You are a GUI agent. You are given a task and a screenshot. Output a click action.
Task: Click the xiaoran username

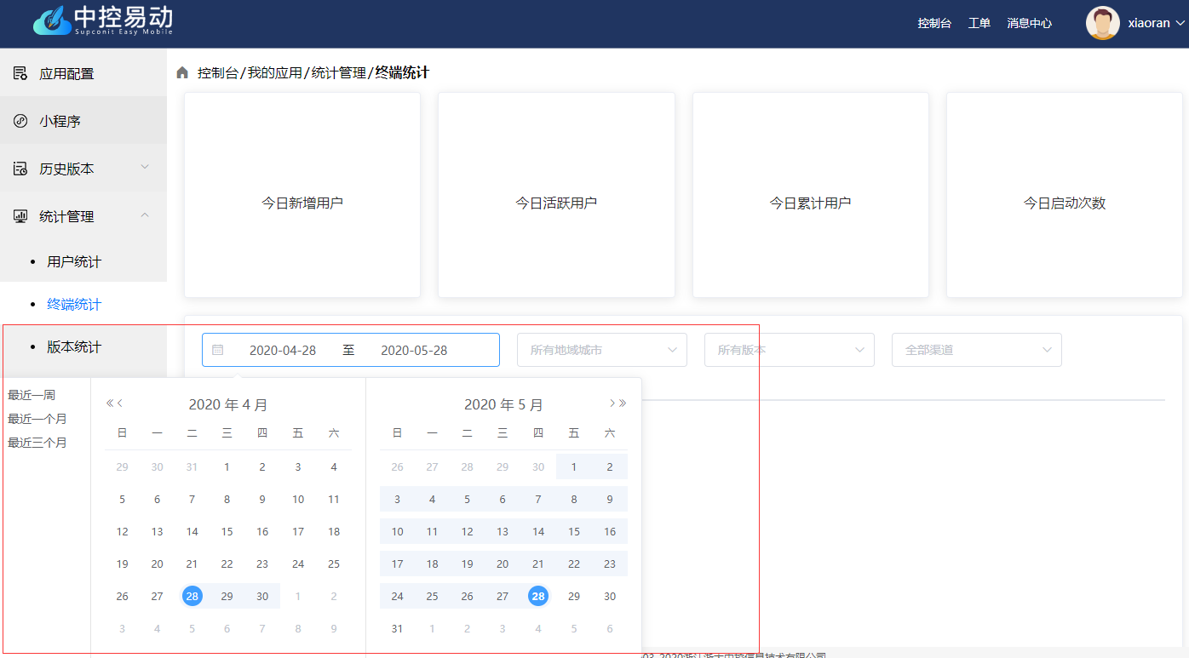pyautogui.click(x=1149, y=24)
